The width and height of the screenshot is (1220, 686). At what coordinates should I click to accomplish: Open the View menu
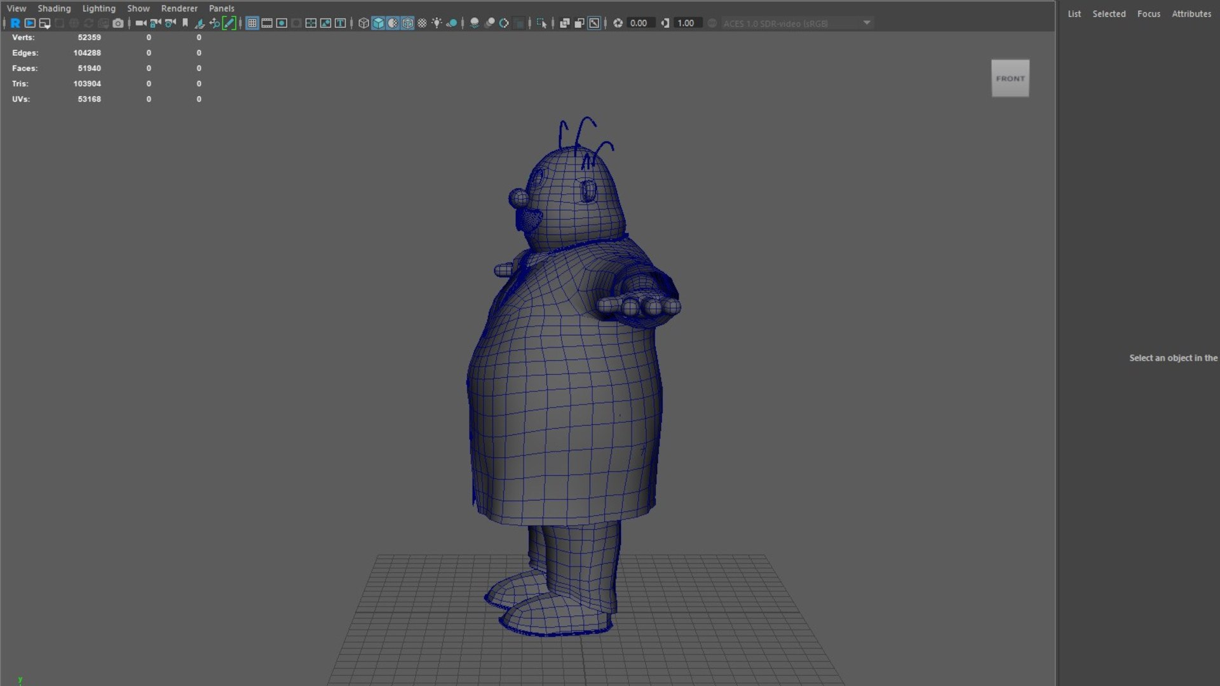[17, 8]
